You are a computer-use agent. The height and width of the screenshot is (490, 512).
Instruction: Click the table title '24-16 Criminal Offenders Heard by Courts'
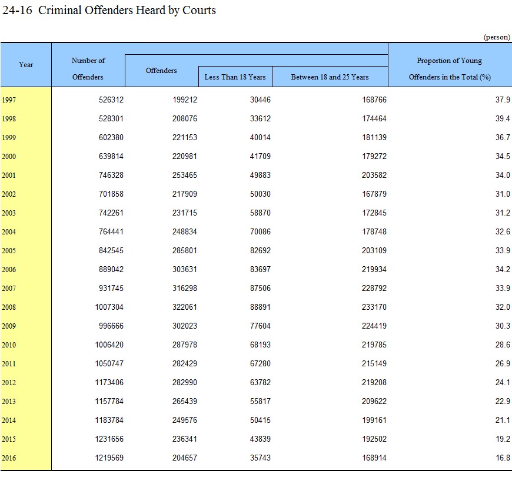(109, 11)
